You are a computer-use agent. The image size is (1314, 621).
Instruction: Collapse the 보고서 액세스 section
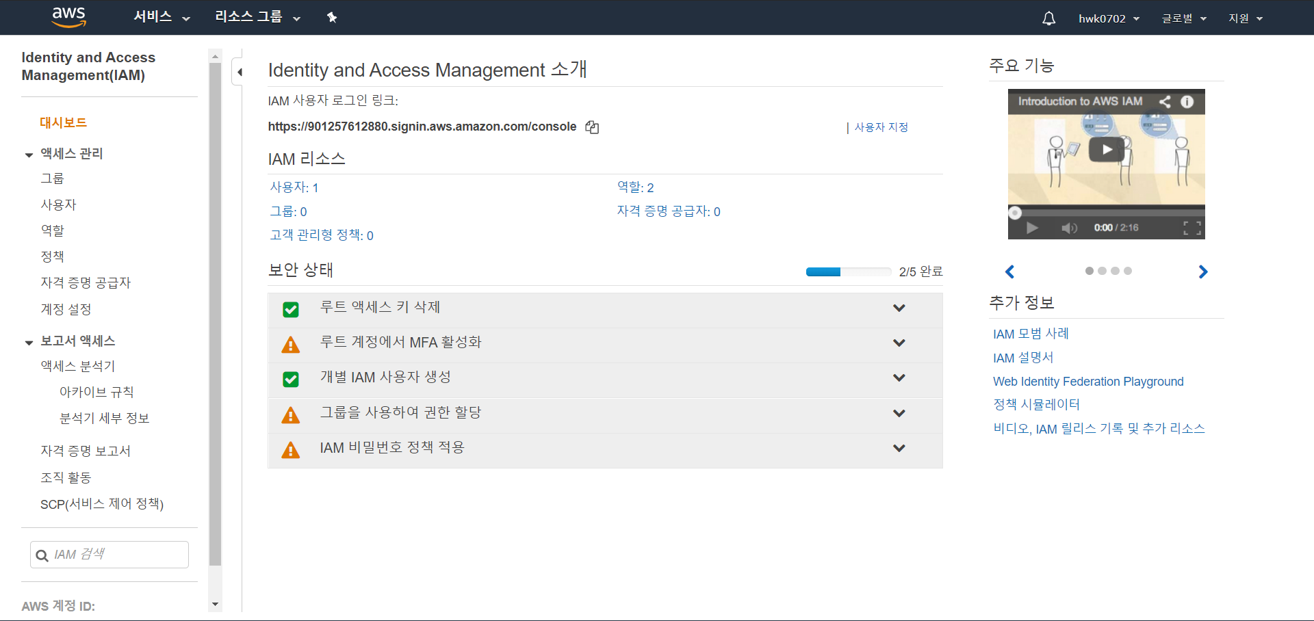click(29, 342)
